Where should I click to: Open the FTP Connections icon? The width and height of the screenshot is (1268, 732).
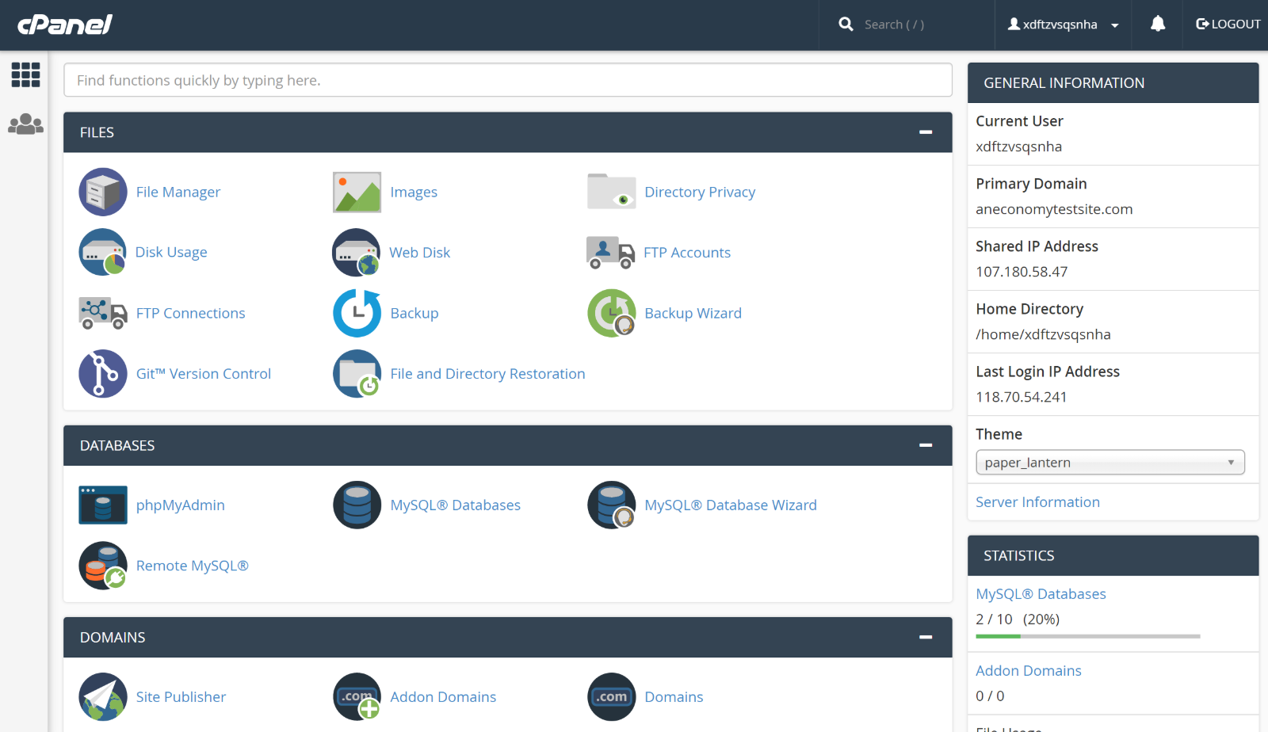[103, 313]
